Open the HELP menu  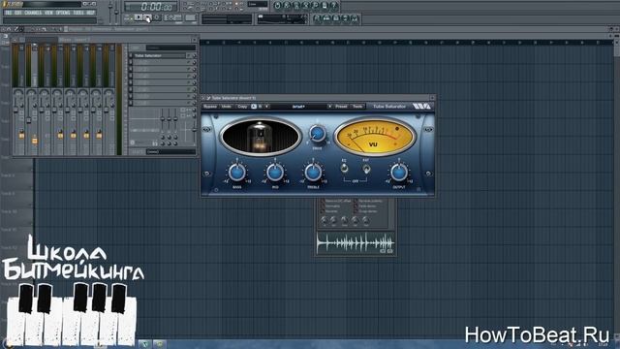90,13
